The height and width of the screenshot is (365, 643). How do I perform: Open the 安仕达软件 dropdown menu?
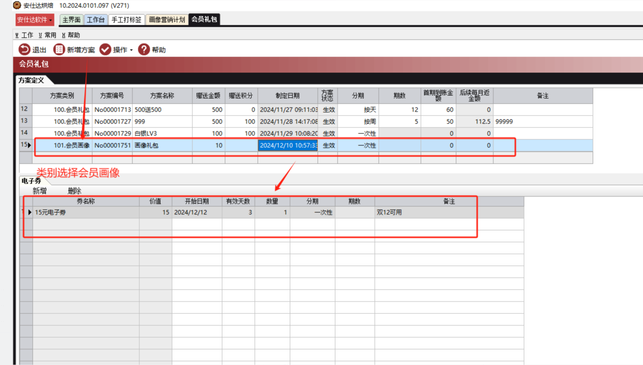(x=35, y=20)
